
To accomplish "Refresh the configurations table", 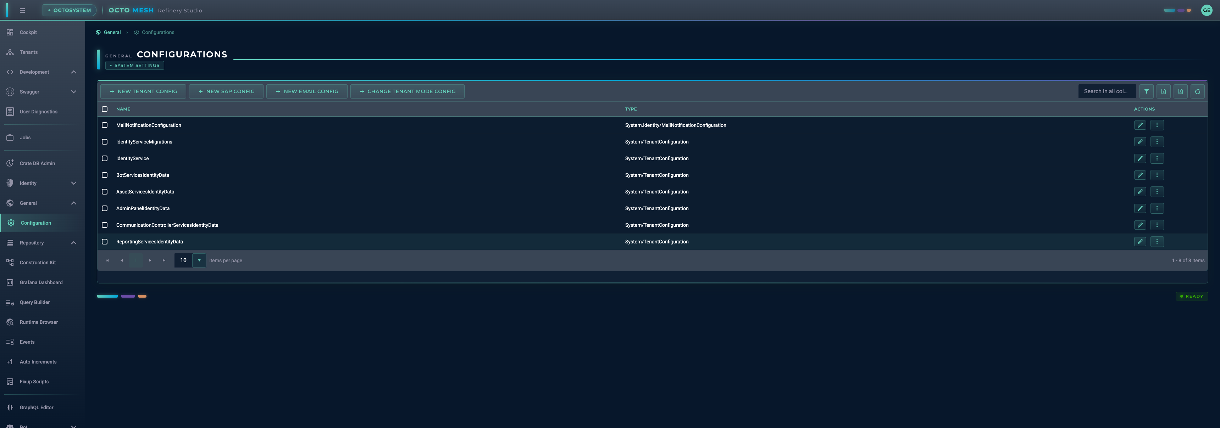I will point(1197,91).
